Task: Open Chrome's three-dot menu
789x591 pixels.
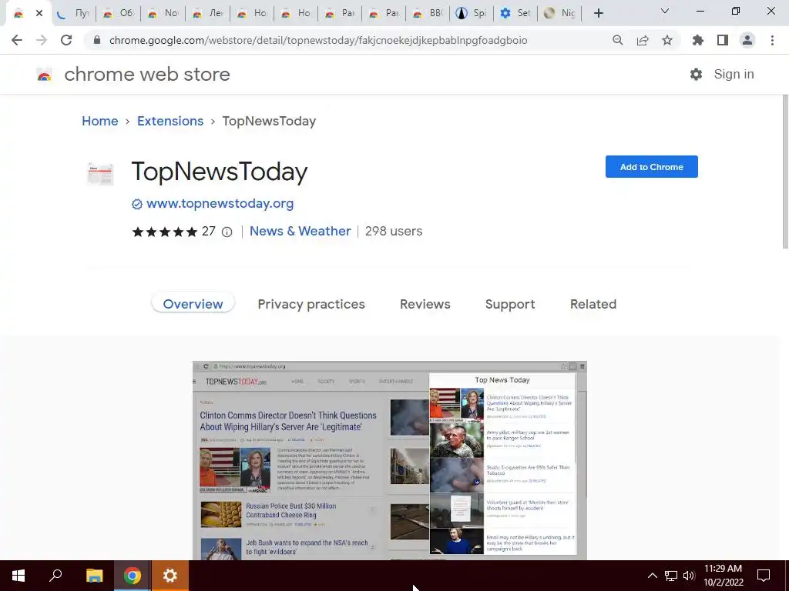Action: (772, 40)
